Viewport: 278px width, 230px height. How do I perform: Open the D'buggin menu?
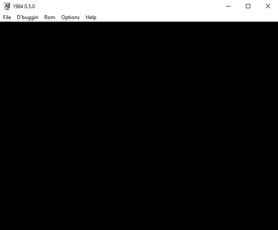click(x=27, y=17)
